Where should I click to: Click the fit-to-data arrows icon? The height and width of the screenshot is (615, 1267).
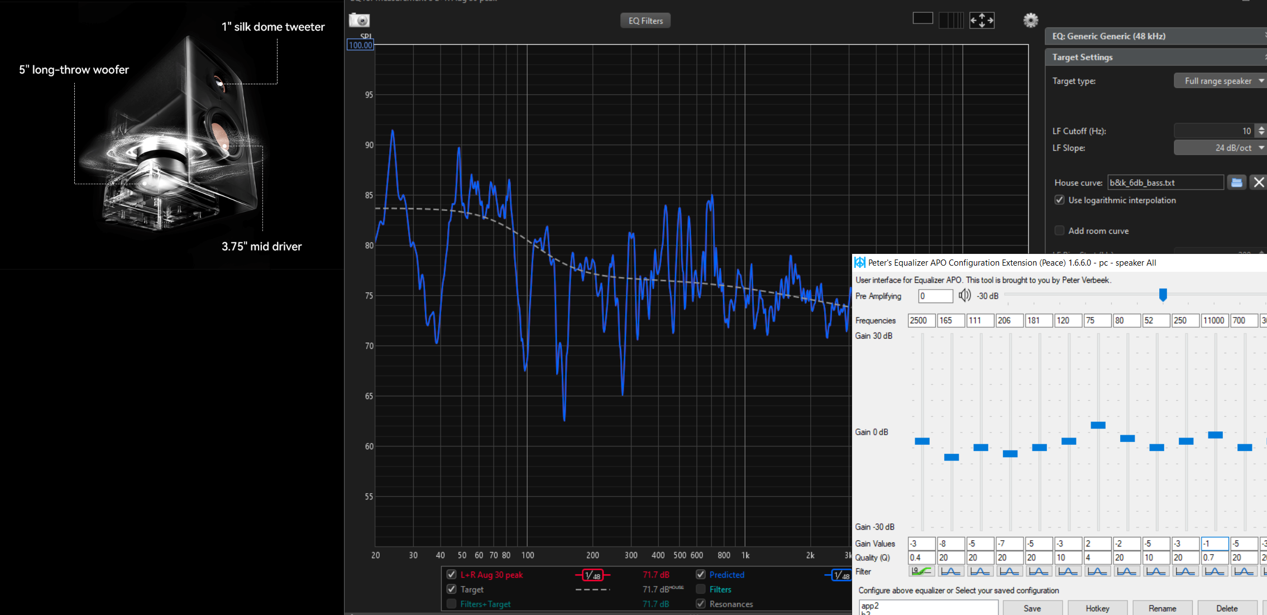982,21
